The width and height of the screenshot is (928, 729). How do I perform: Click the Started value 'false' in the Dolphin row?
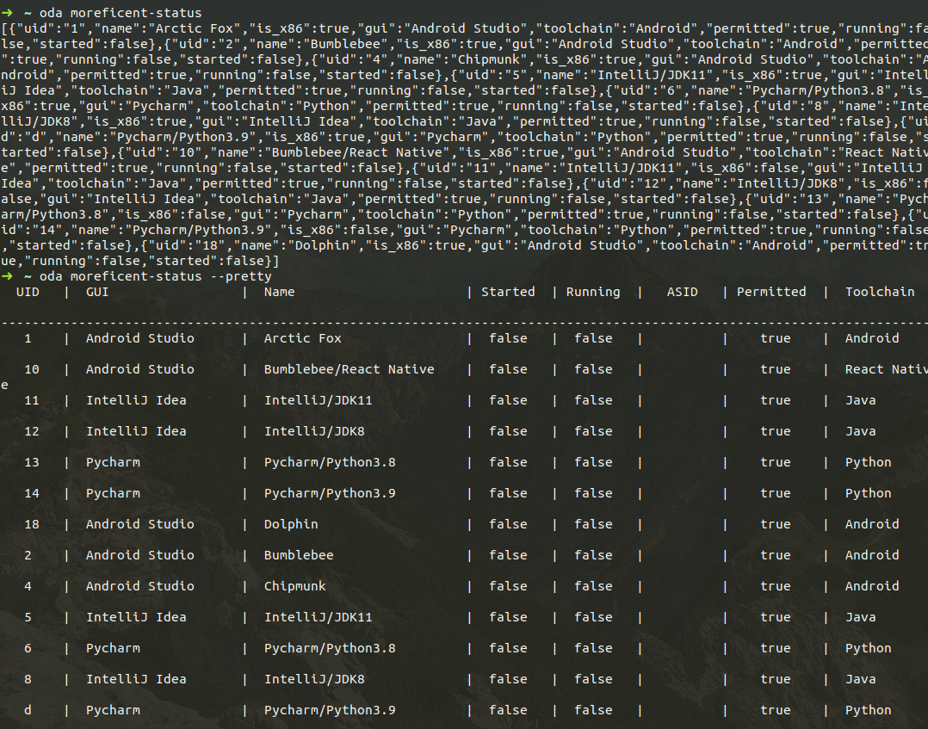coord(508,524)
